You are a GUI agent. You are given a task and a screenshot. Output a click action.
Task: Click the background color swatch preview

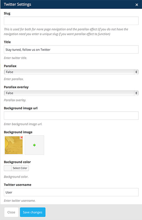tap(8, 168)
